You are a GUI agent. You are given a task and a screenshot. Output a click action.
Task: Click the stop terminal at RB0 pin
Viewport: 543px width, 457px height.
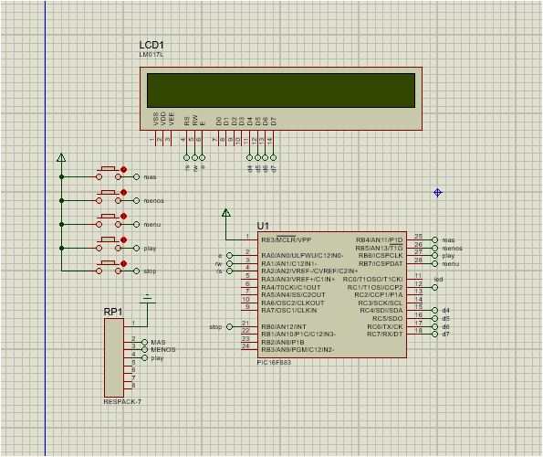pyautogui.click(x=229, y=326)
